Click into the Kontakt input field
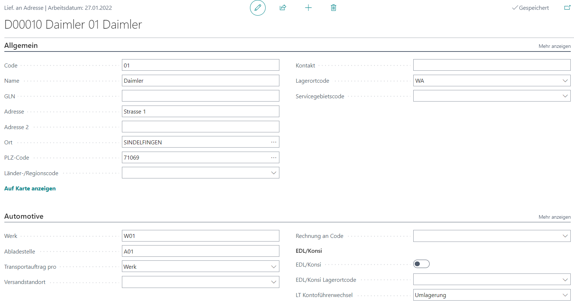The image size is (574, 305). 492,65
